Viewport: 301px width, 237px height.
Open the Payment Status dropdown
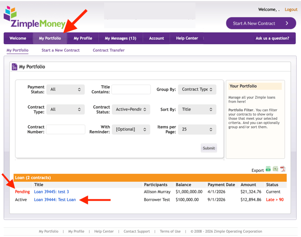coord(66,89)
